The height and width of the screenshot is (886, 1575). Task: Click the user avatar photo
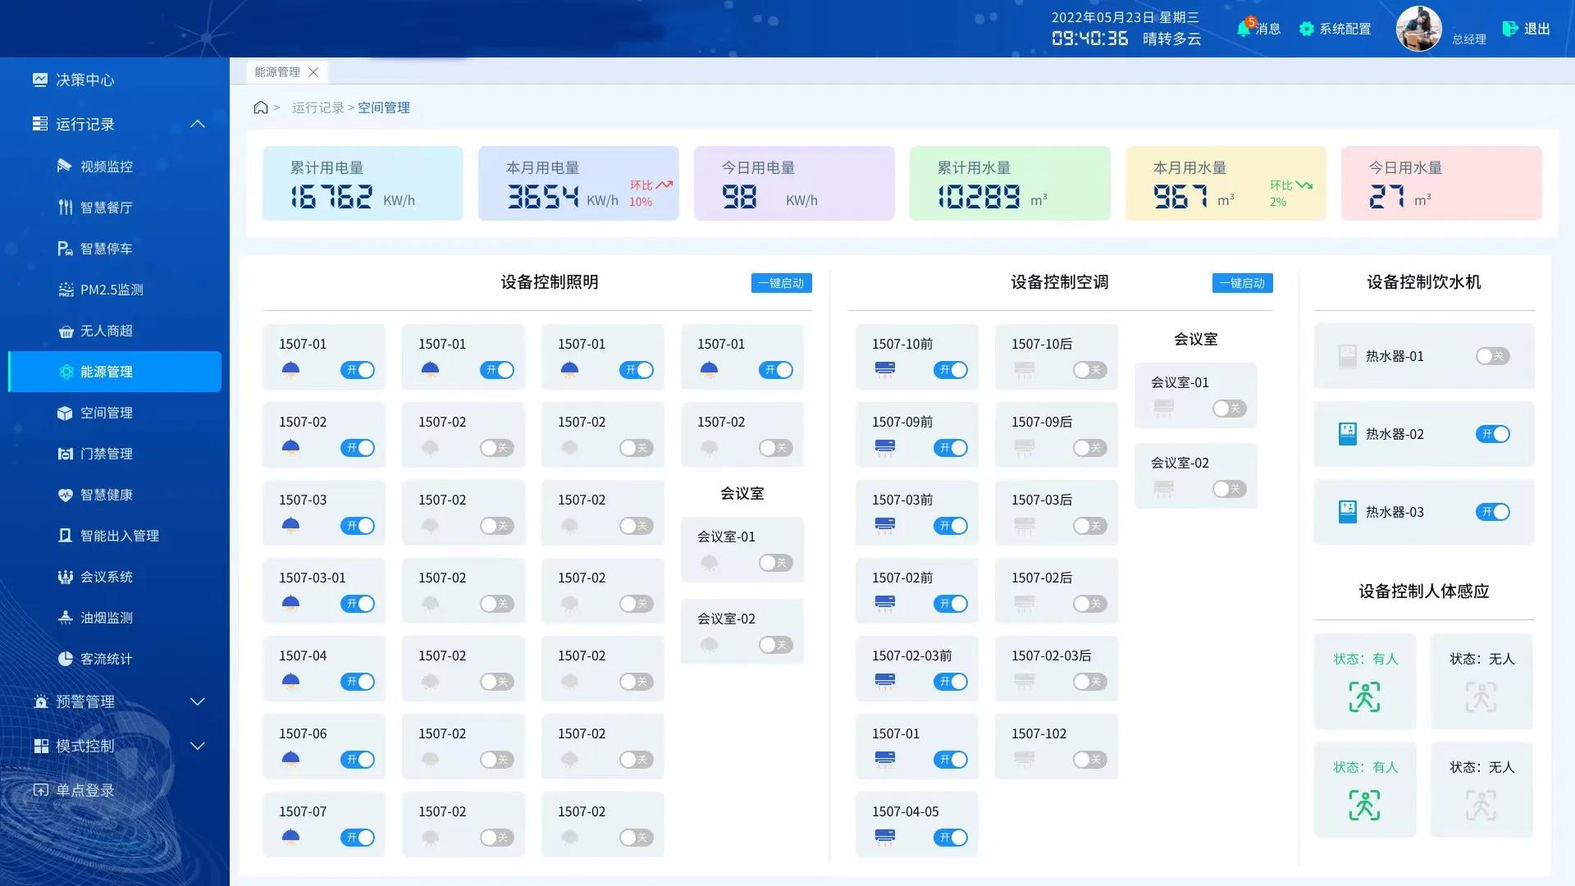(x=1419, y=29)
